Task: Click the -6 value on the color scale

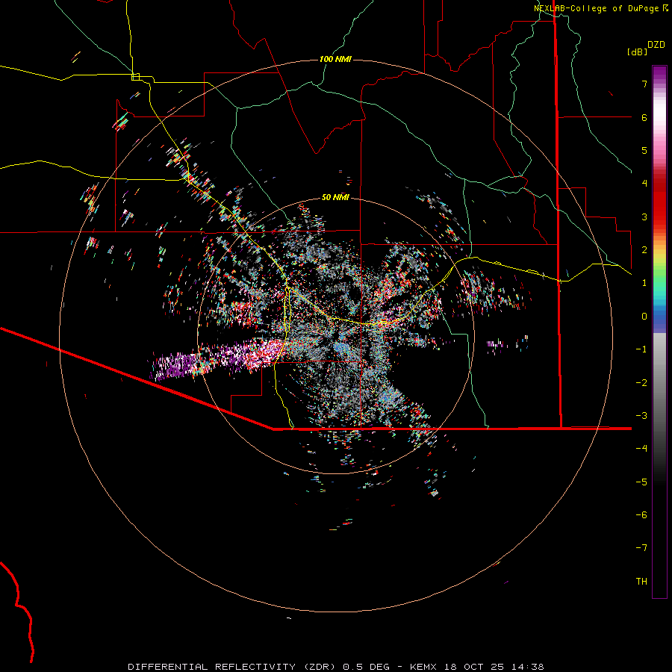Action: 641,515
